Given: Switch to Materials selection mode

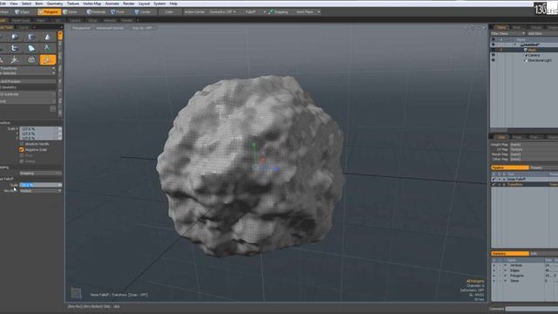Looking at the screenshot, I should coord(97,11).
